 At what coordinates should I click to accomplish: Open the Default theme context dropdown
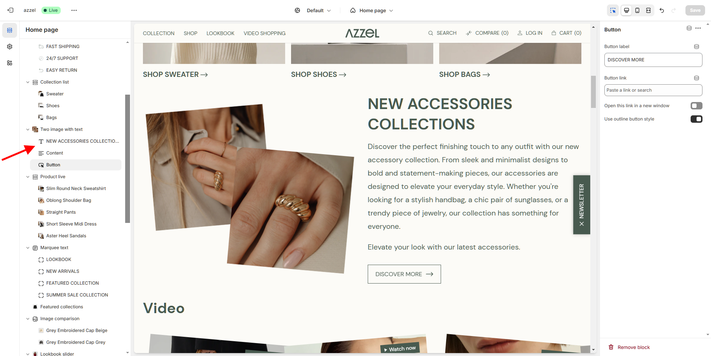313,10
